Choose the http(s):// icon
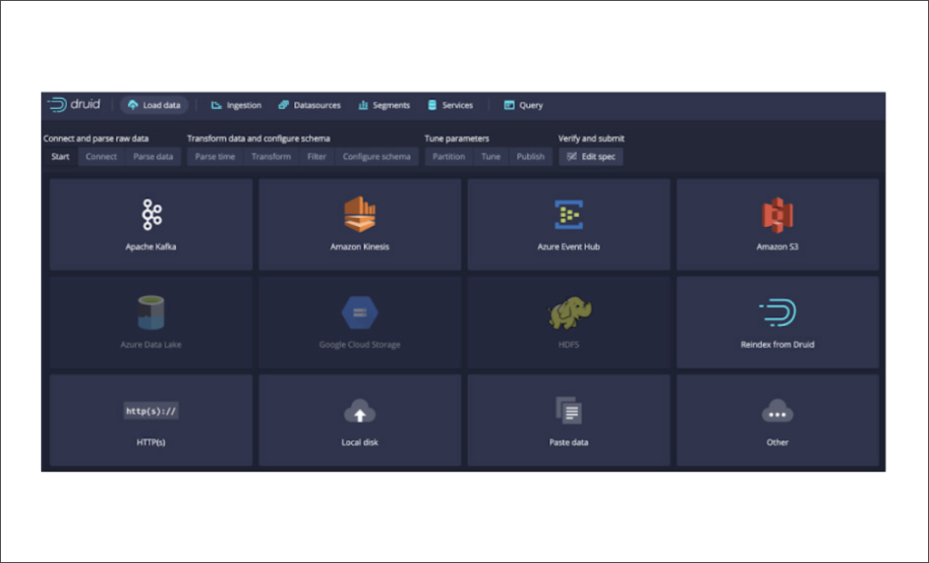Screen dimensions: 929x563 [x=152, y=410]
